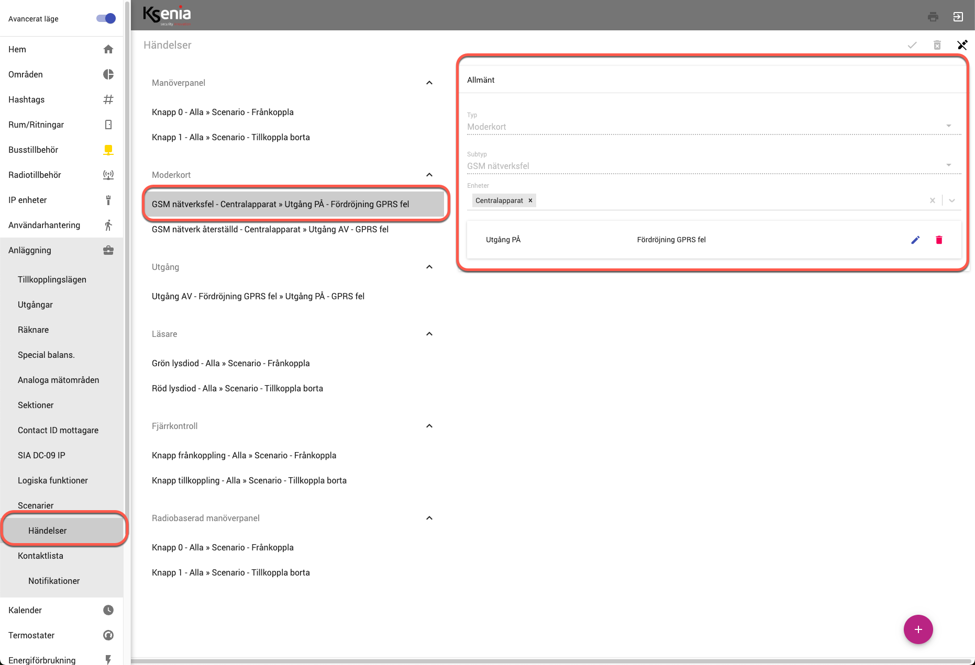
Task: Click the Kalender clock icon
Action: coord(108,610)
